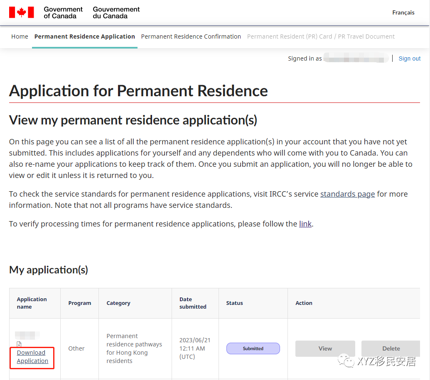The height and width of the screenshot is (380, 430).
Task: Follow the processing times link
Action: (305, 224)
